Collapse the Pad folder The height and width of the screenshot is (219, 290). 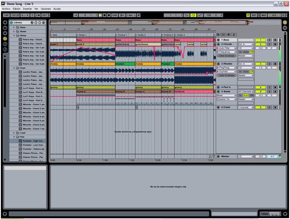point(14,137)
